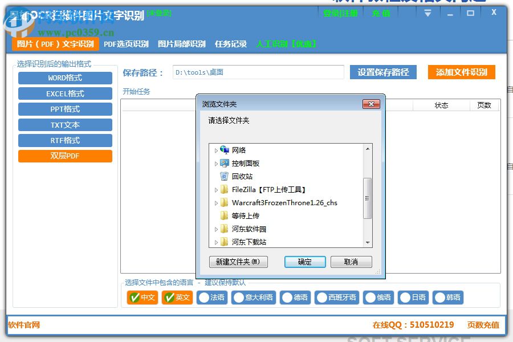Screen dimensions: 513x342
Task: Choose RTF格式 output format
Action: tap(65, 140)
